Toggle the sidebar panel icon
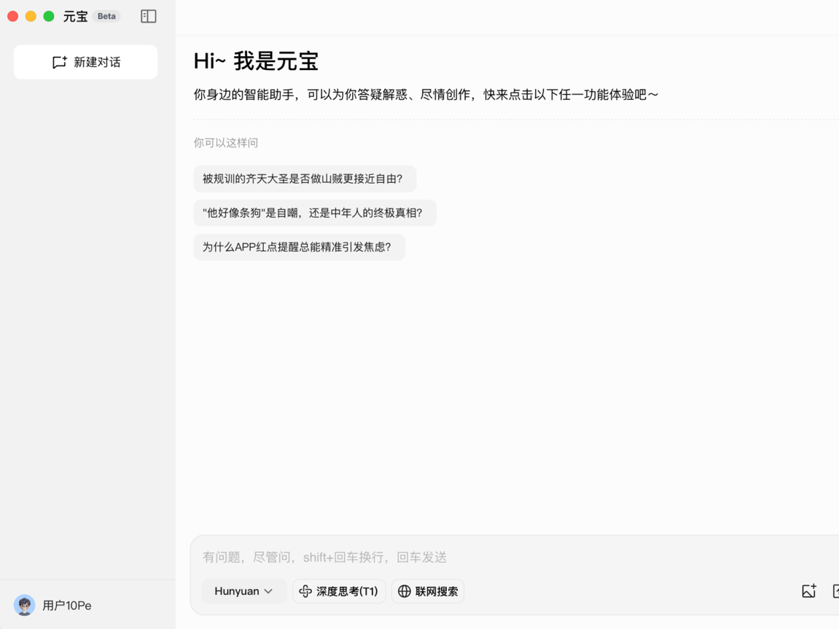The width and height of the screenshot is (839, 629). [148, 17]
